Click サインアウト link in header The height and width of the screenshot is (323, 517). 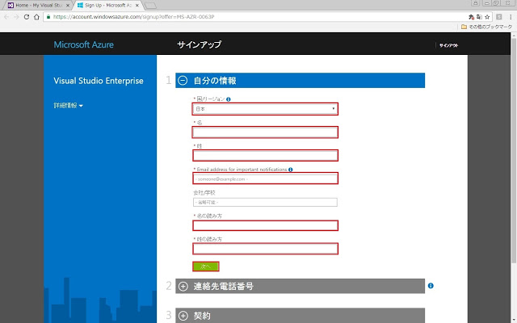448,45
